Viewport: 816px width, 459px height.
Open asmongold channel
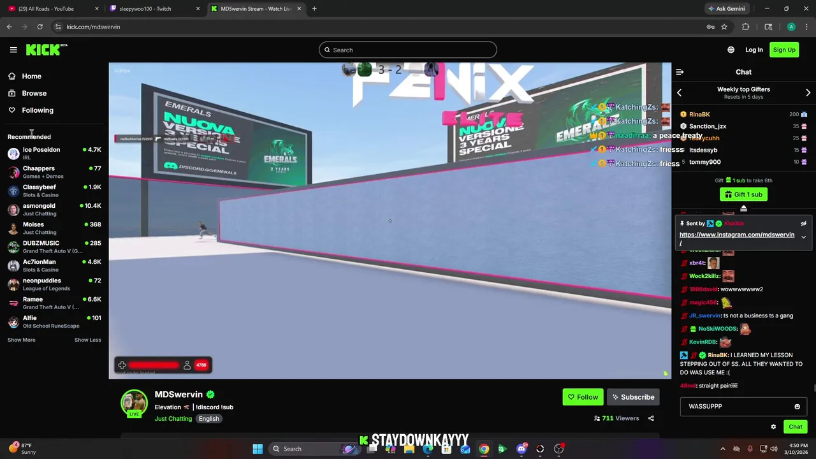point(54,210)
